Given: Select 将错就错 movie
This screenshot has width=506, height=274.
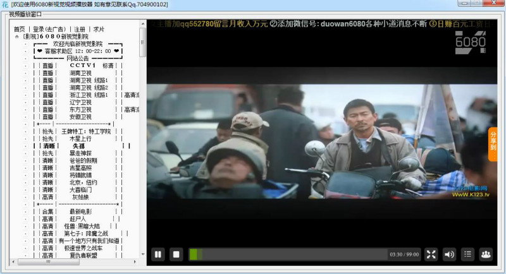Looking at the screenshot, I should [x=78, y=175].
